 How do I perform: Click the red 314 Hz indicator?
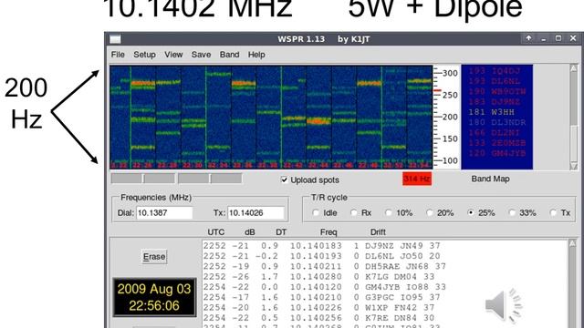[417, 179]
